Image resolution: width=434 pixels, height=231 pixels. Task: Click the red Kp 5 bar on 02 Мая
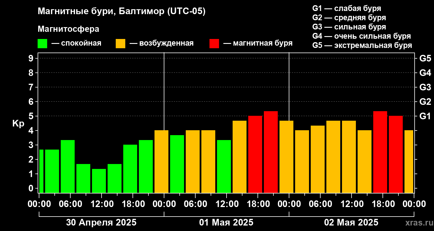(396, 154)
